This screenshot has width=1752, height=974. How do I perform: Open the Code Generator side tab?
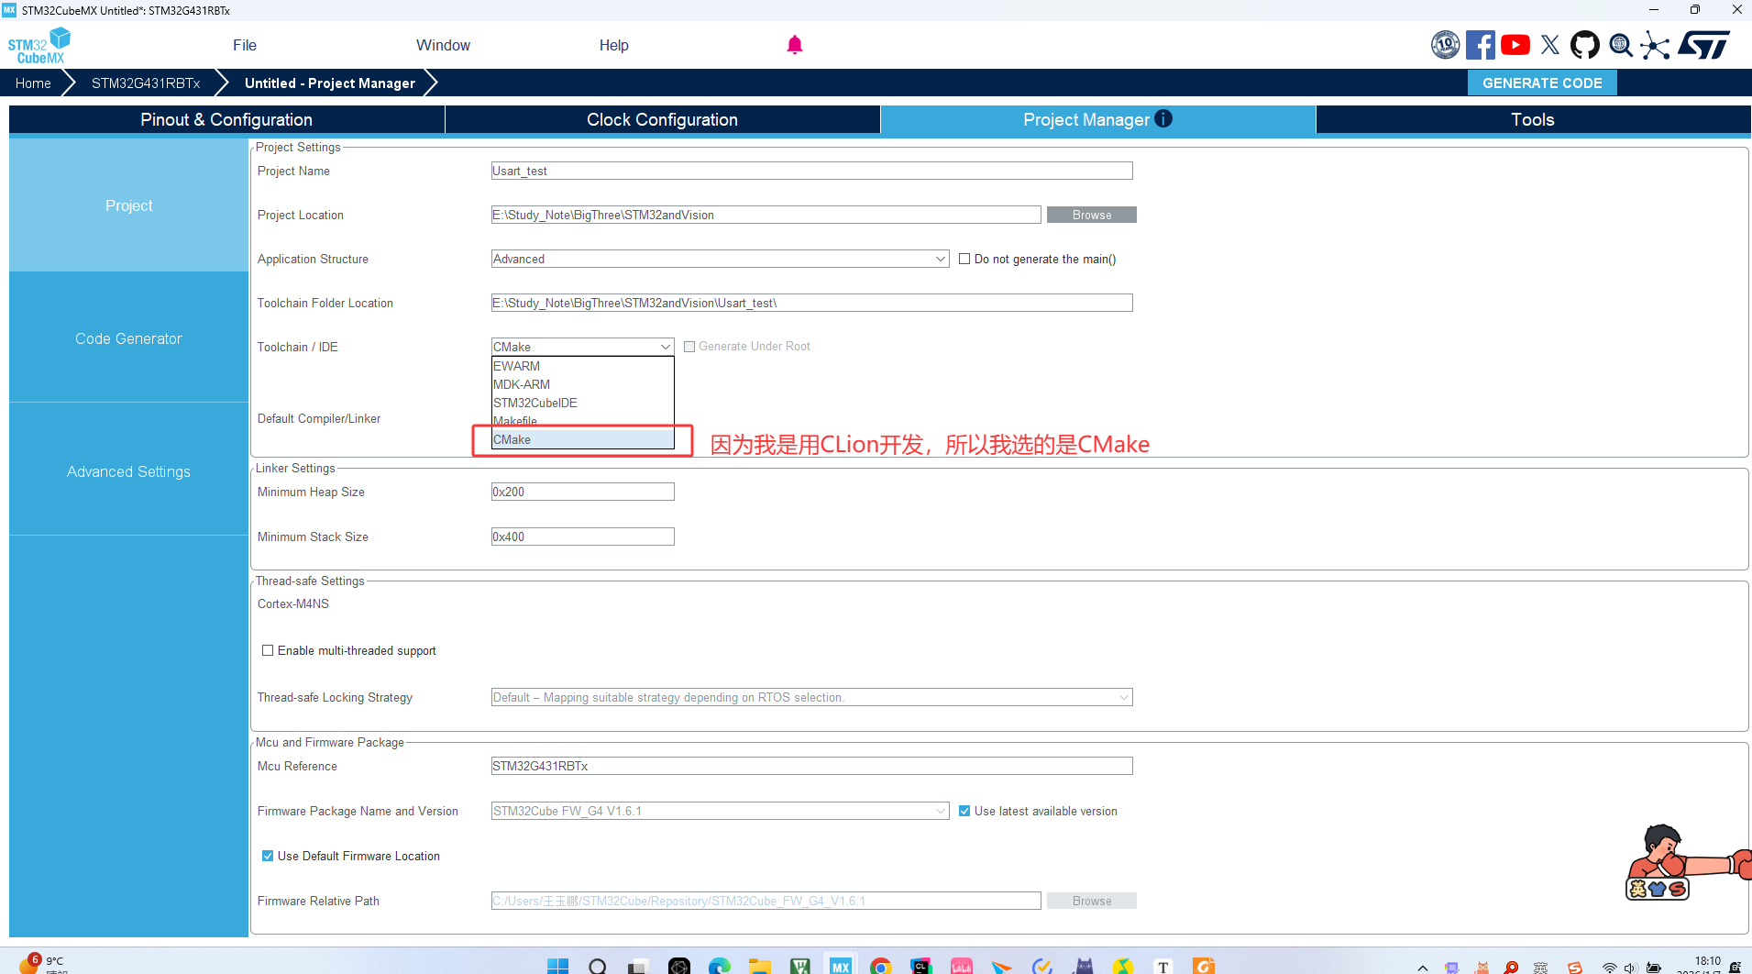click(x=128, y=338)
